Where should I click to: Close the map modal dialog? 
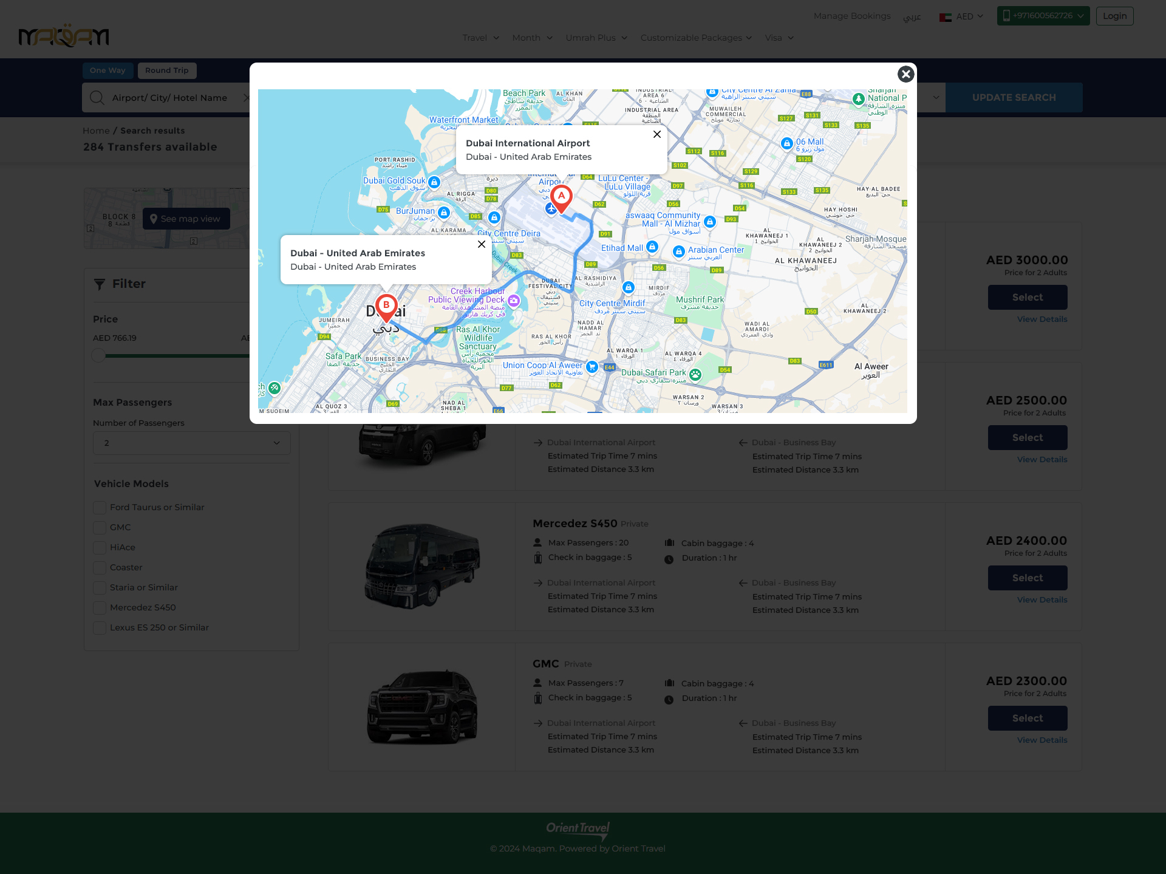click(905, 74)
